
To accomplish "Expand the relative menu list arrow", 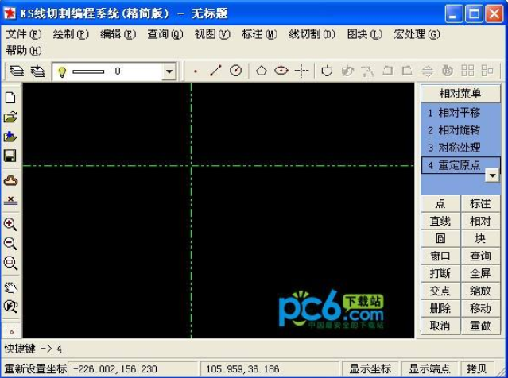I will coord(492,175).
